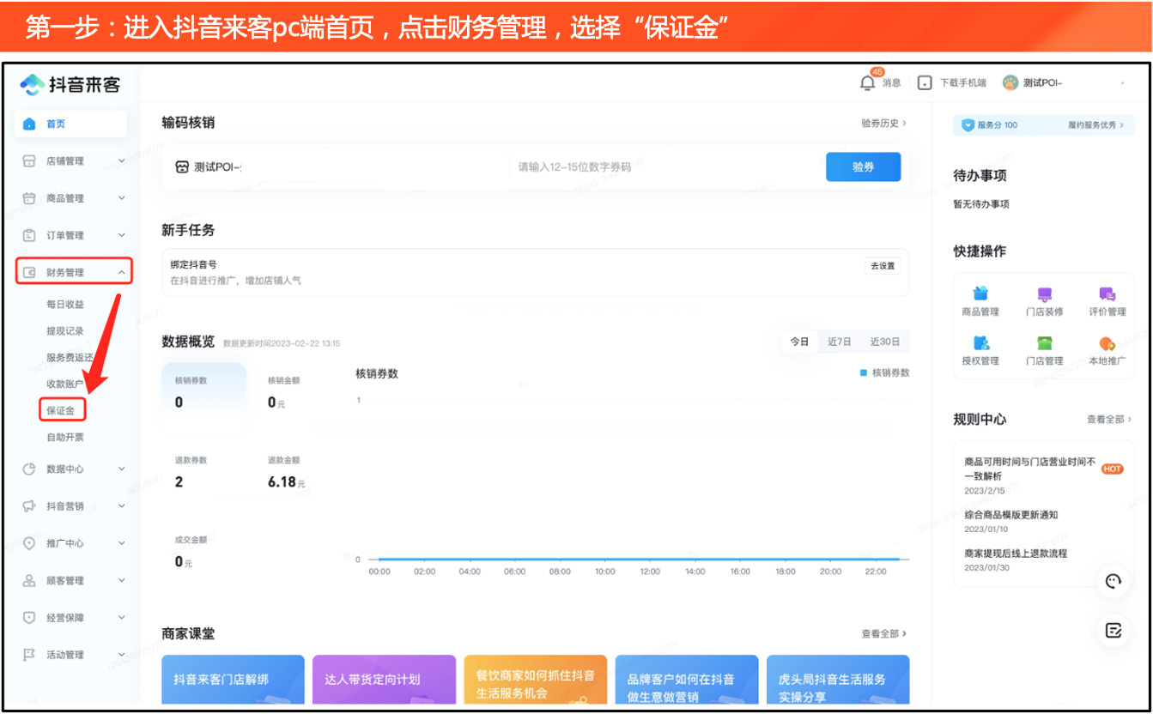
Task: Click the 抖音来客 logo
Action: tap(70, 84)
